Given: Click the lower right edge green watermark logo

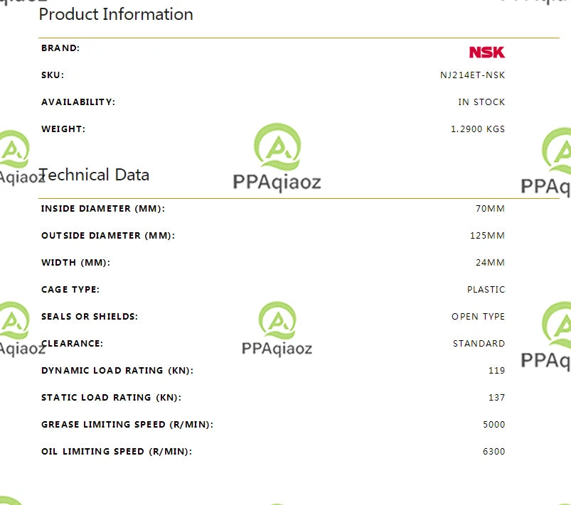Looking at the screenshot, I should 557,325.
